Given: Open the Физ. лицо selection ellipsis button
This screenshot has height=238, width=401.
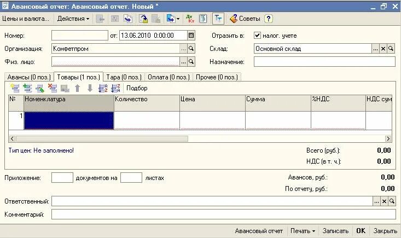Looking at the screenshot, I should pos(183,62).
